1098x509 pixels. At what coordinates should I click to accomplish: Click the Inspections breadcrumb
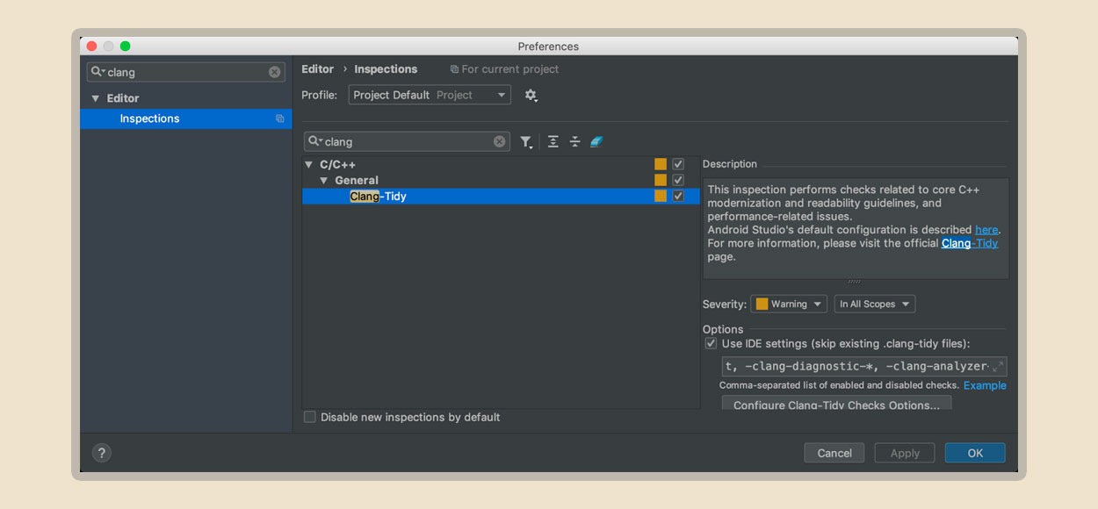point(386,69)
